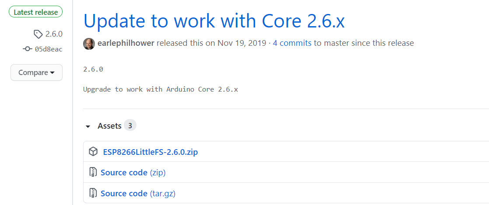Click earlephilhower's avatar image
The height and width of the screenshot is (205, 489).
coord(89,43)
